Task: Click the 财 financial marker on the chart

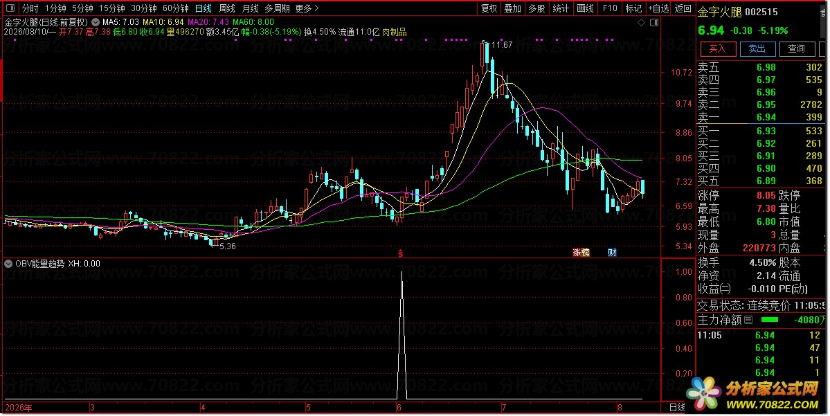Action: 612,253
